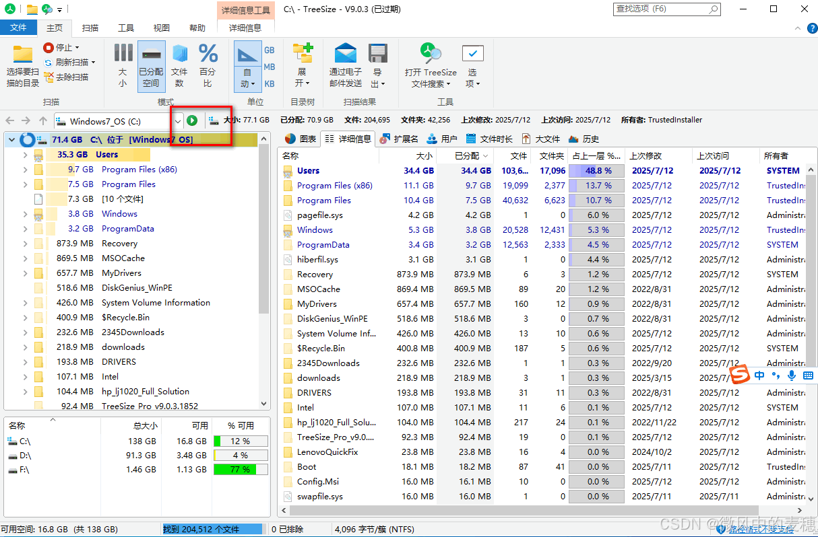The image size is (818, 537).
Task: Sort by the 文件夹 column header
Action: [552, 155]
